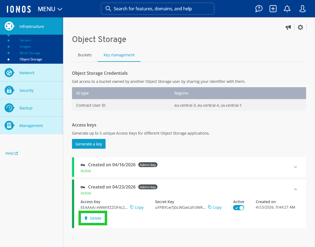
Task: Select Block Storage in the sidebar
Action: point(30,53)
